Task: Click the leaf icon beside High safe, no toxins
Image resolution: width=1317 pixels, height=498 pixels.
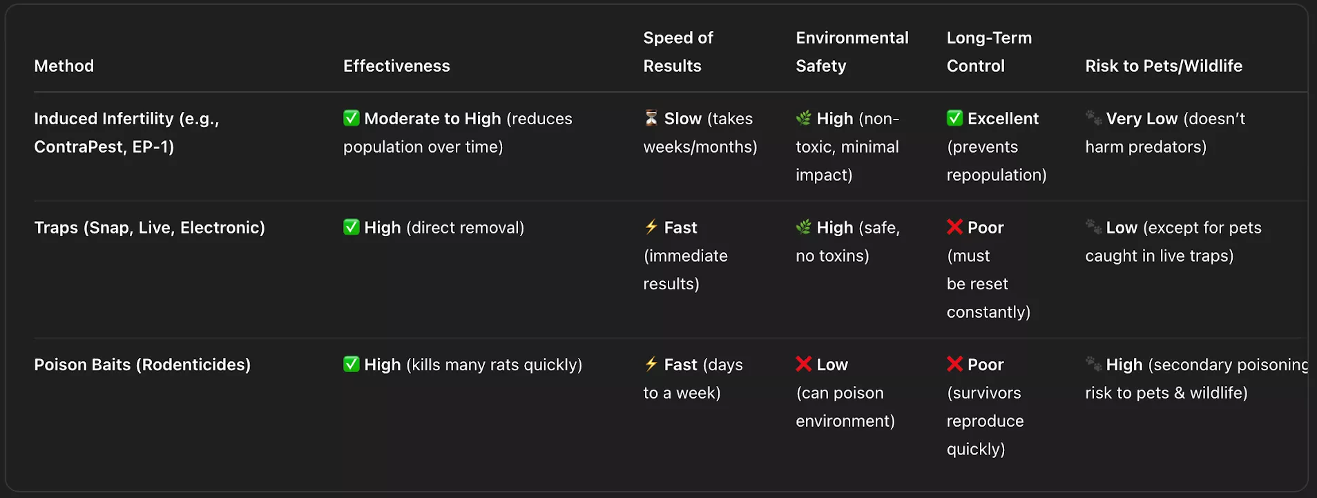Action: tap(803, 227)
